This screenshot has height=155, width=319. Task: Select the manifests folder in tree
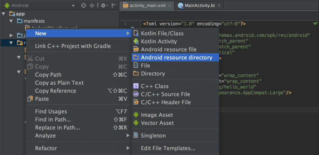point(34,21)
